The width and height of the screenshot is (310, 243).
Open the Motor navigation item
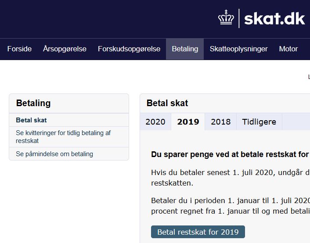(x=288, y=49)
